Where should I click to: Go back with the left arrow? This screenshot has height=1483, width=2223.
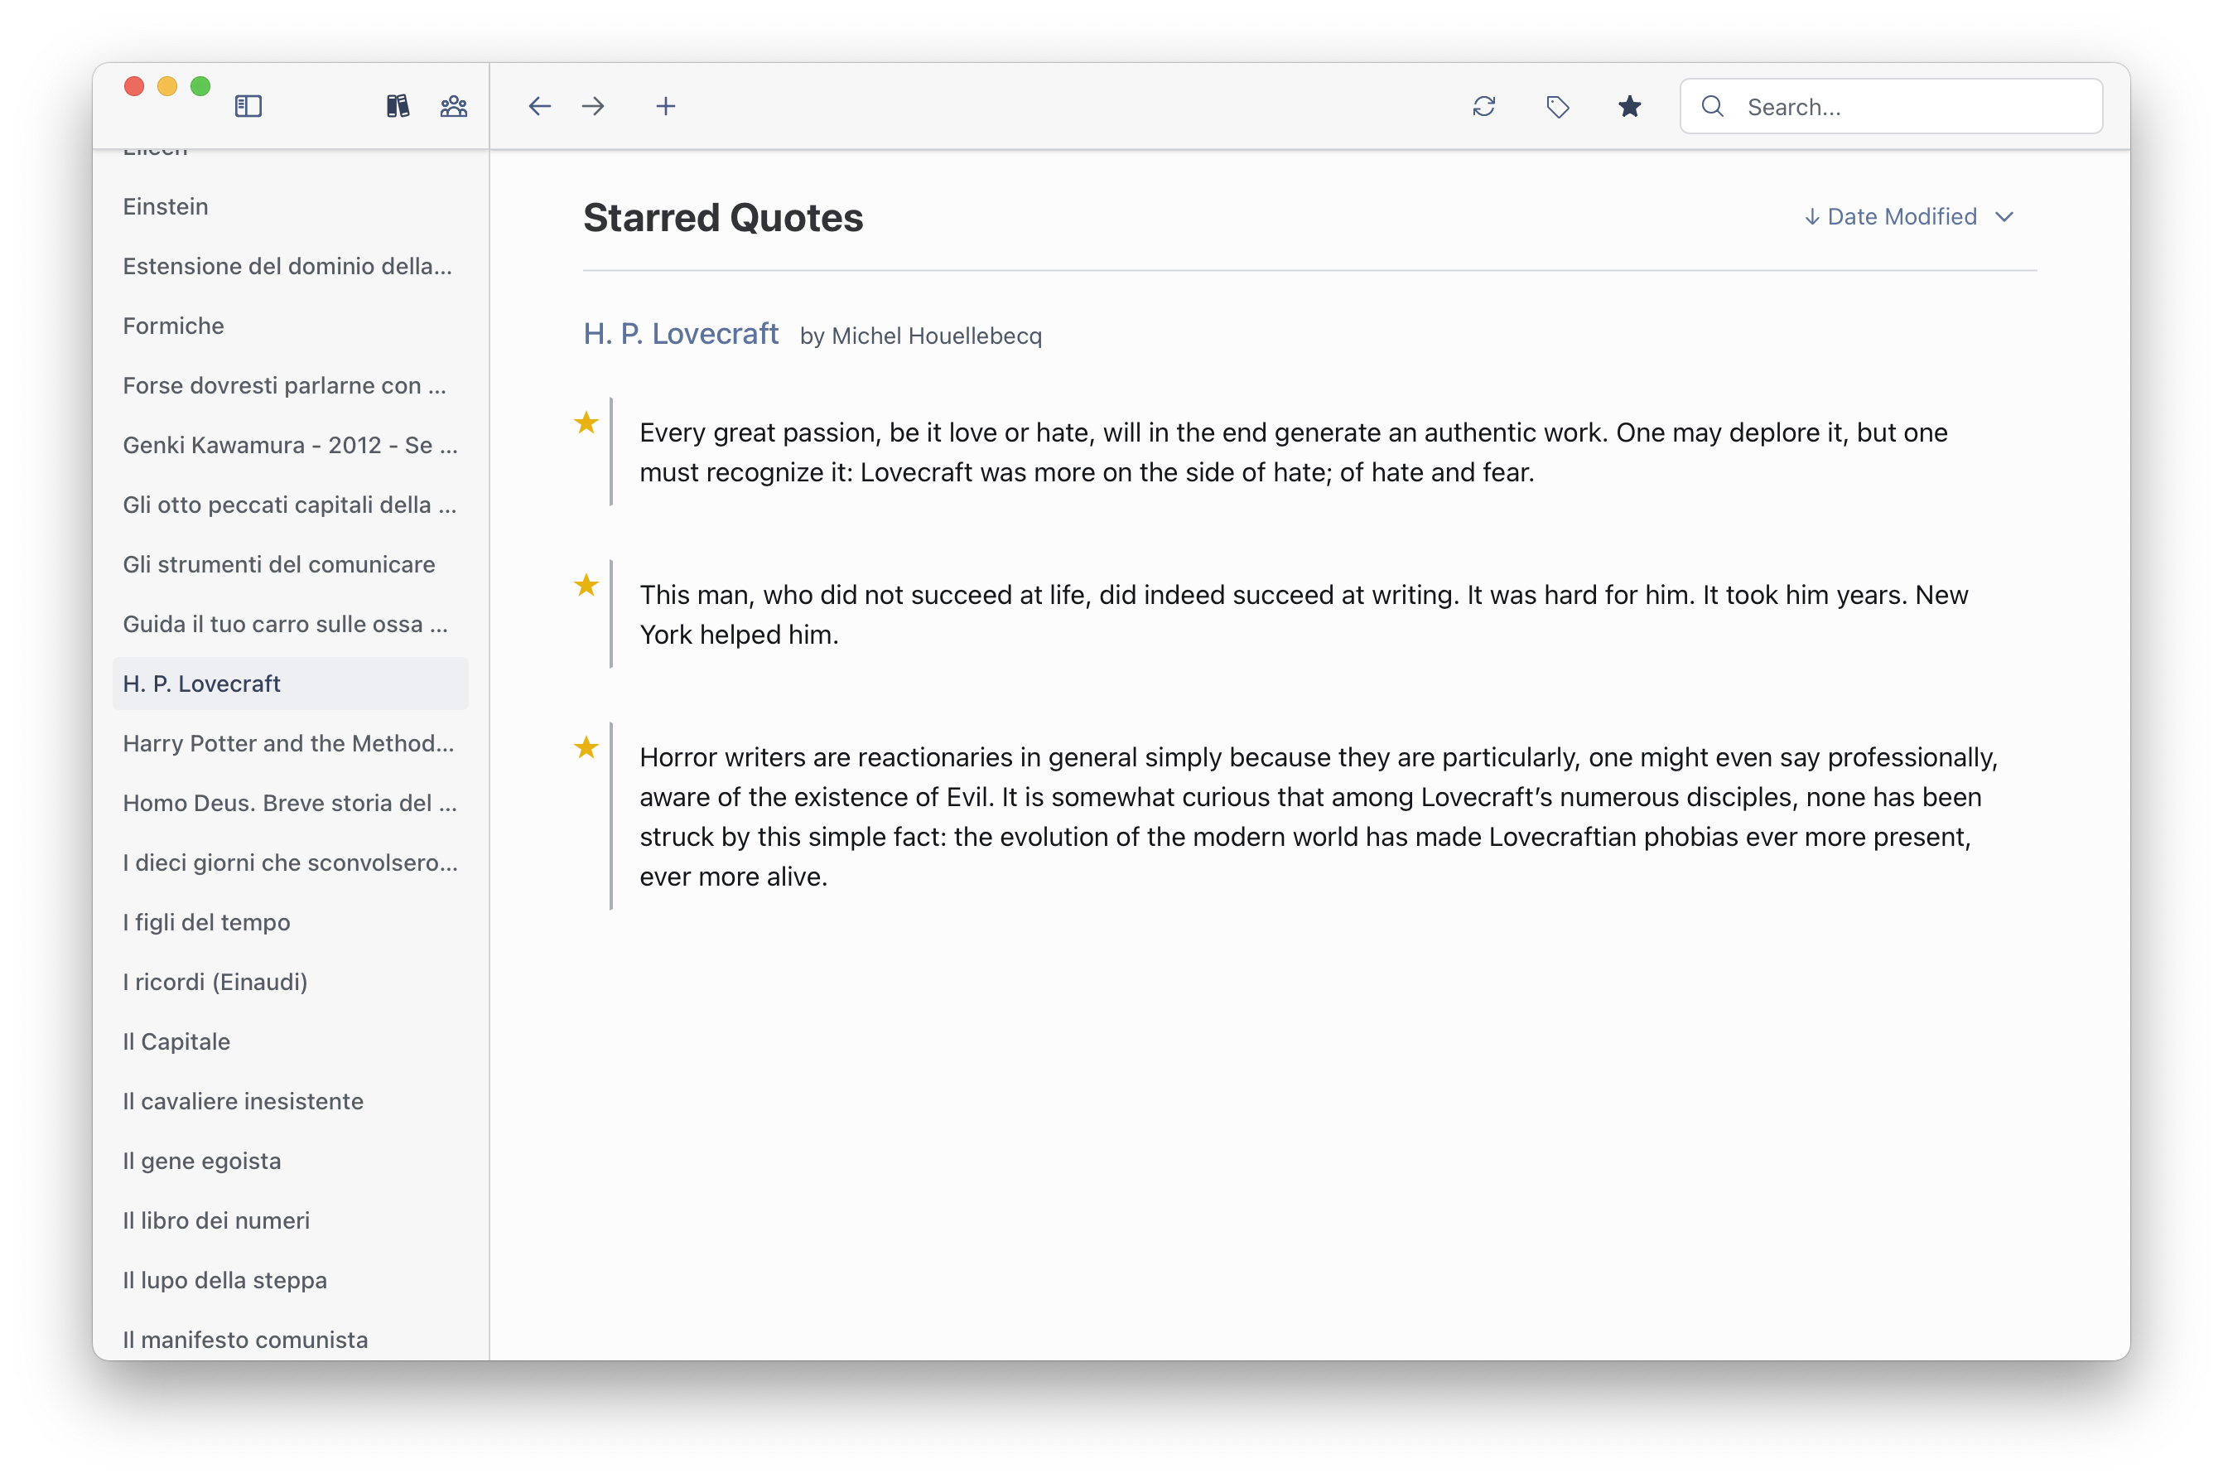coord(539,106)
